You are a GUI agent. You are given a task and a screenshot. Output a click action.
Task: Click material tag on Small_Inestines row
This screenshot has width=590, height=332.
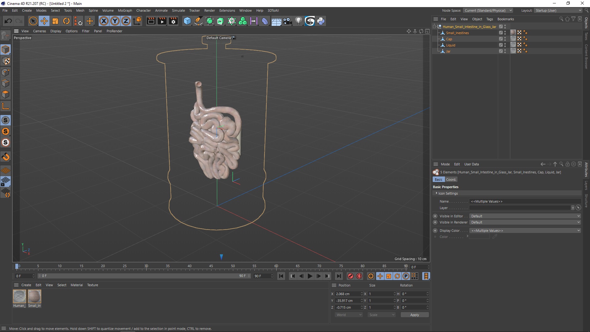(x=513, y=33)
